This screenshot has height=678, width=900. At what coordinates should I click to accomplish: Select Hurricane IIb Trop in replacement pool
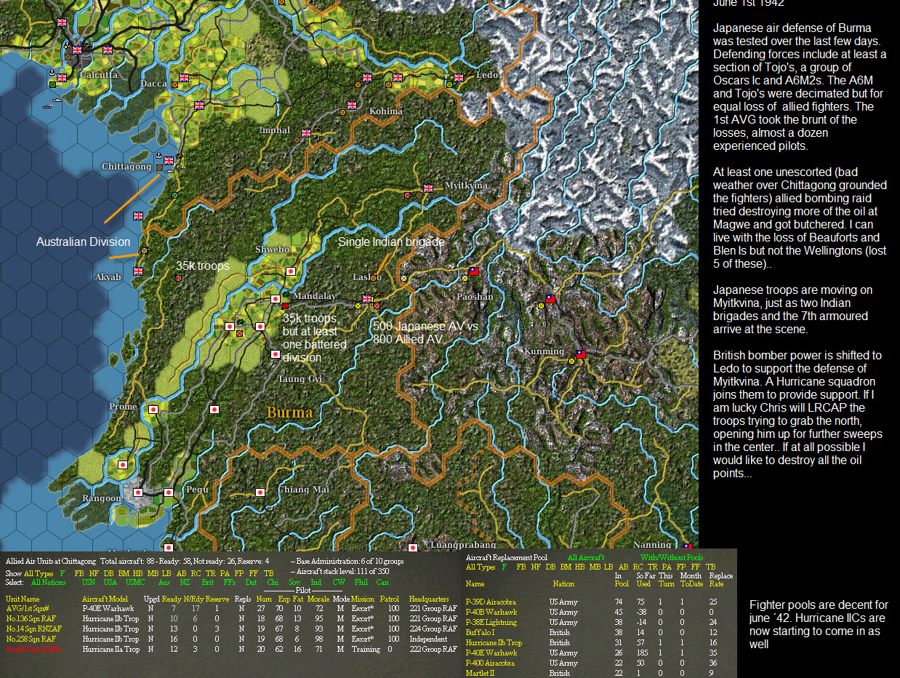(494, 643)
